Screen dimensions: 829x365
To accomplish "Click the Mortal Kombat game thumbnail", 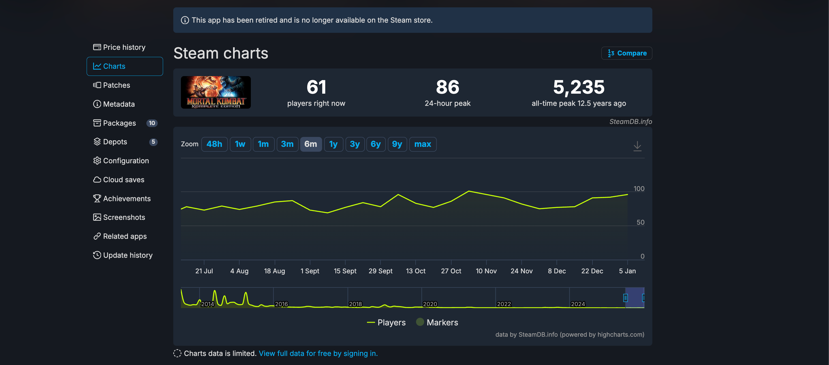I will (216, 92).
